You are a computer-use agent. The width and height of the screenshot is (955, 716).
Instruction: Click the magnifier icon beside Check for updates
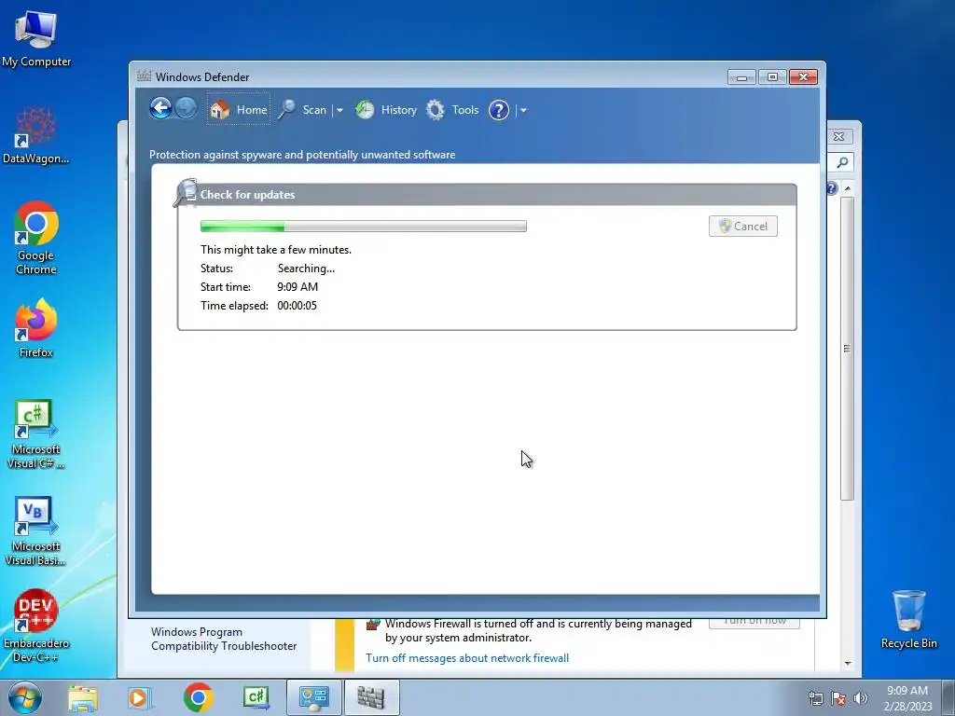point(186,192)
